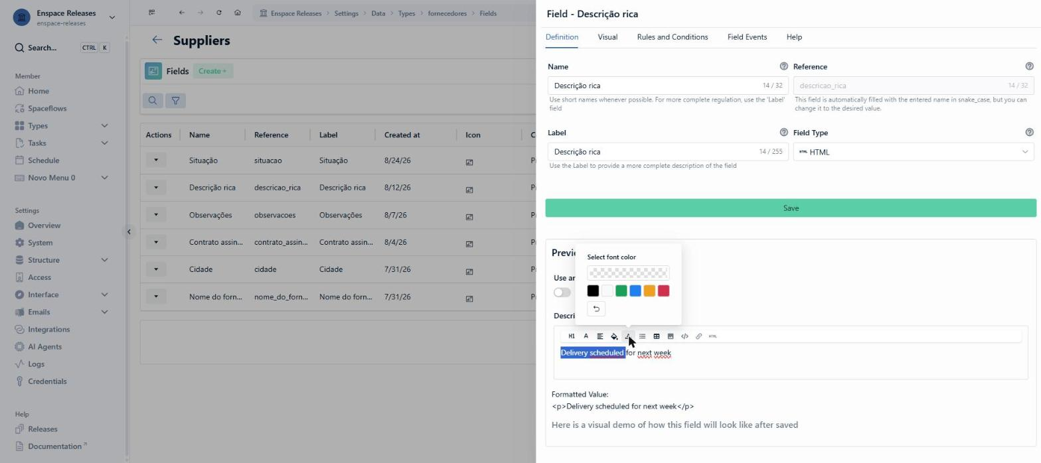The image size is (1041, 463).
Task: Insert a list with the list icon
Action: pos(642,336)
